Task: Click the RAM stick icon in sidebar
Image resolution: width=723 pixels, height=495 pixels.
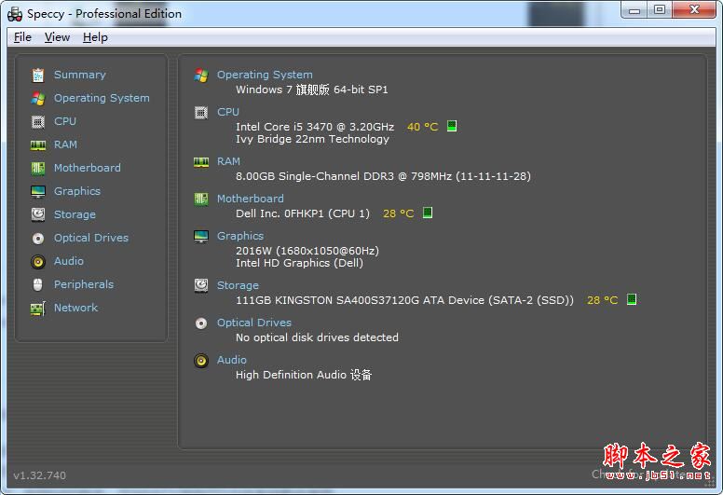Action: click(38, 145)
